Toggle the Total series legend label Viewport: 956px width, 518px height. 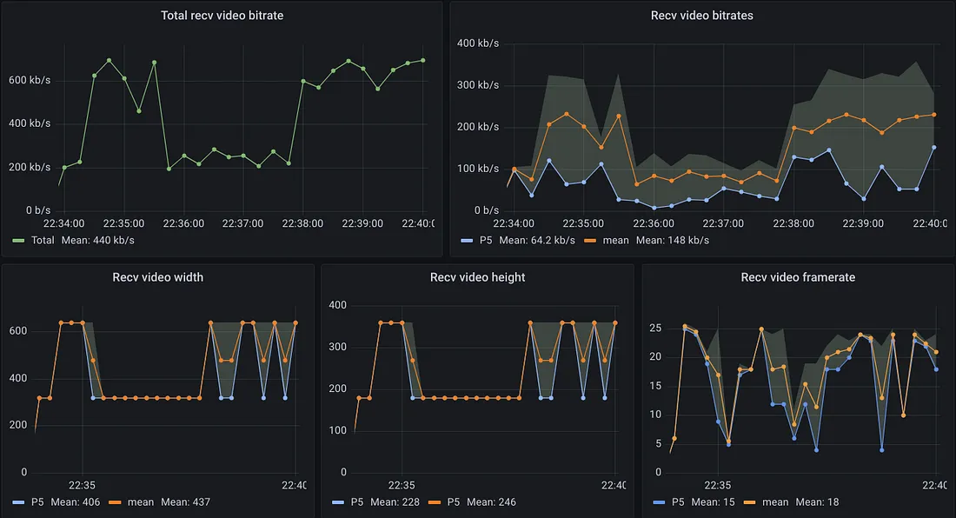point(43,240)
